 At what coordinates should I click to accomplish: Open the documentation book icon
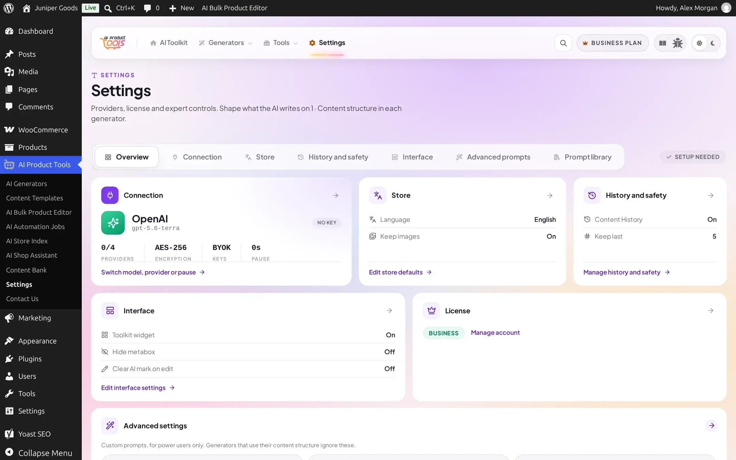(662, 43)
